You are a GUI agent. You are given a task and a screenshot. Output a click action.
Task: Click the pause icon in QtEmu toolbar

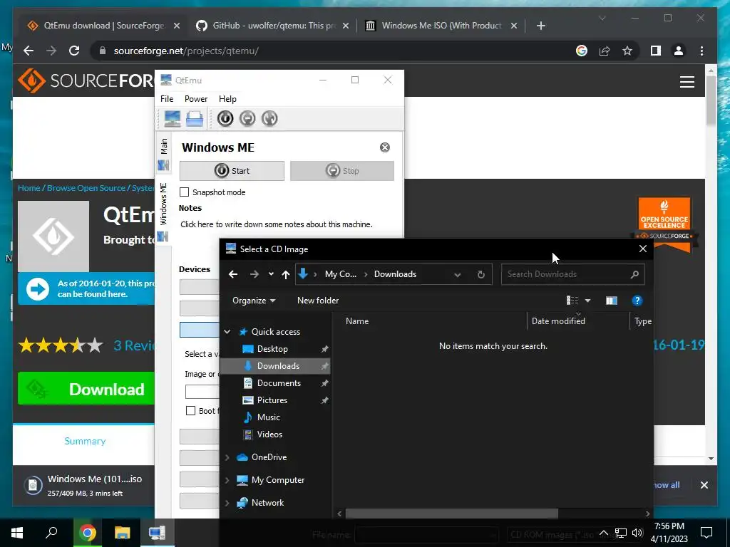tap(247, 119)
